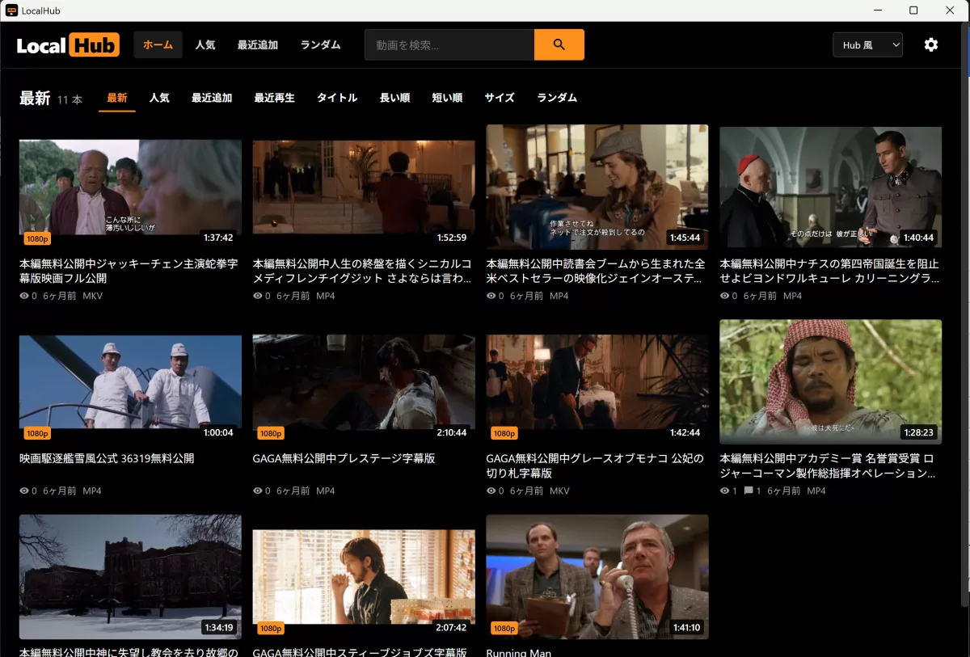Sort videos by 長い順
The height and width of the screenshot is (657, 970).
[x=394, y=98]
